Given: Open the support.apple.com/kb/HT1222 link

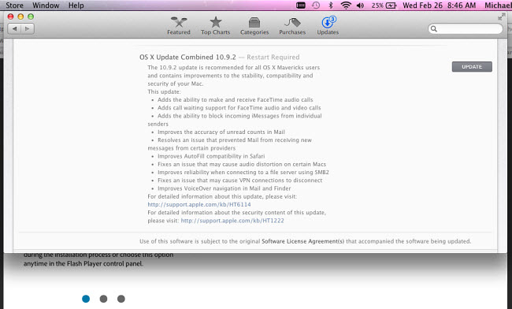Looking at the screenshot, I should click(232, 221).
